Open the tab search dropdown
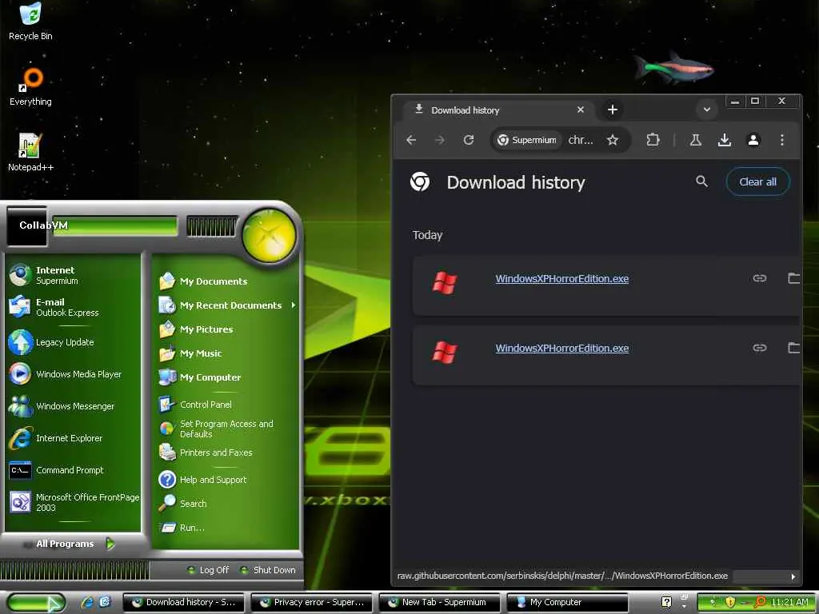The height and width of the screenshot is (614, 819). click(x=707, y=110)
